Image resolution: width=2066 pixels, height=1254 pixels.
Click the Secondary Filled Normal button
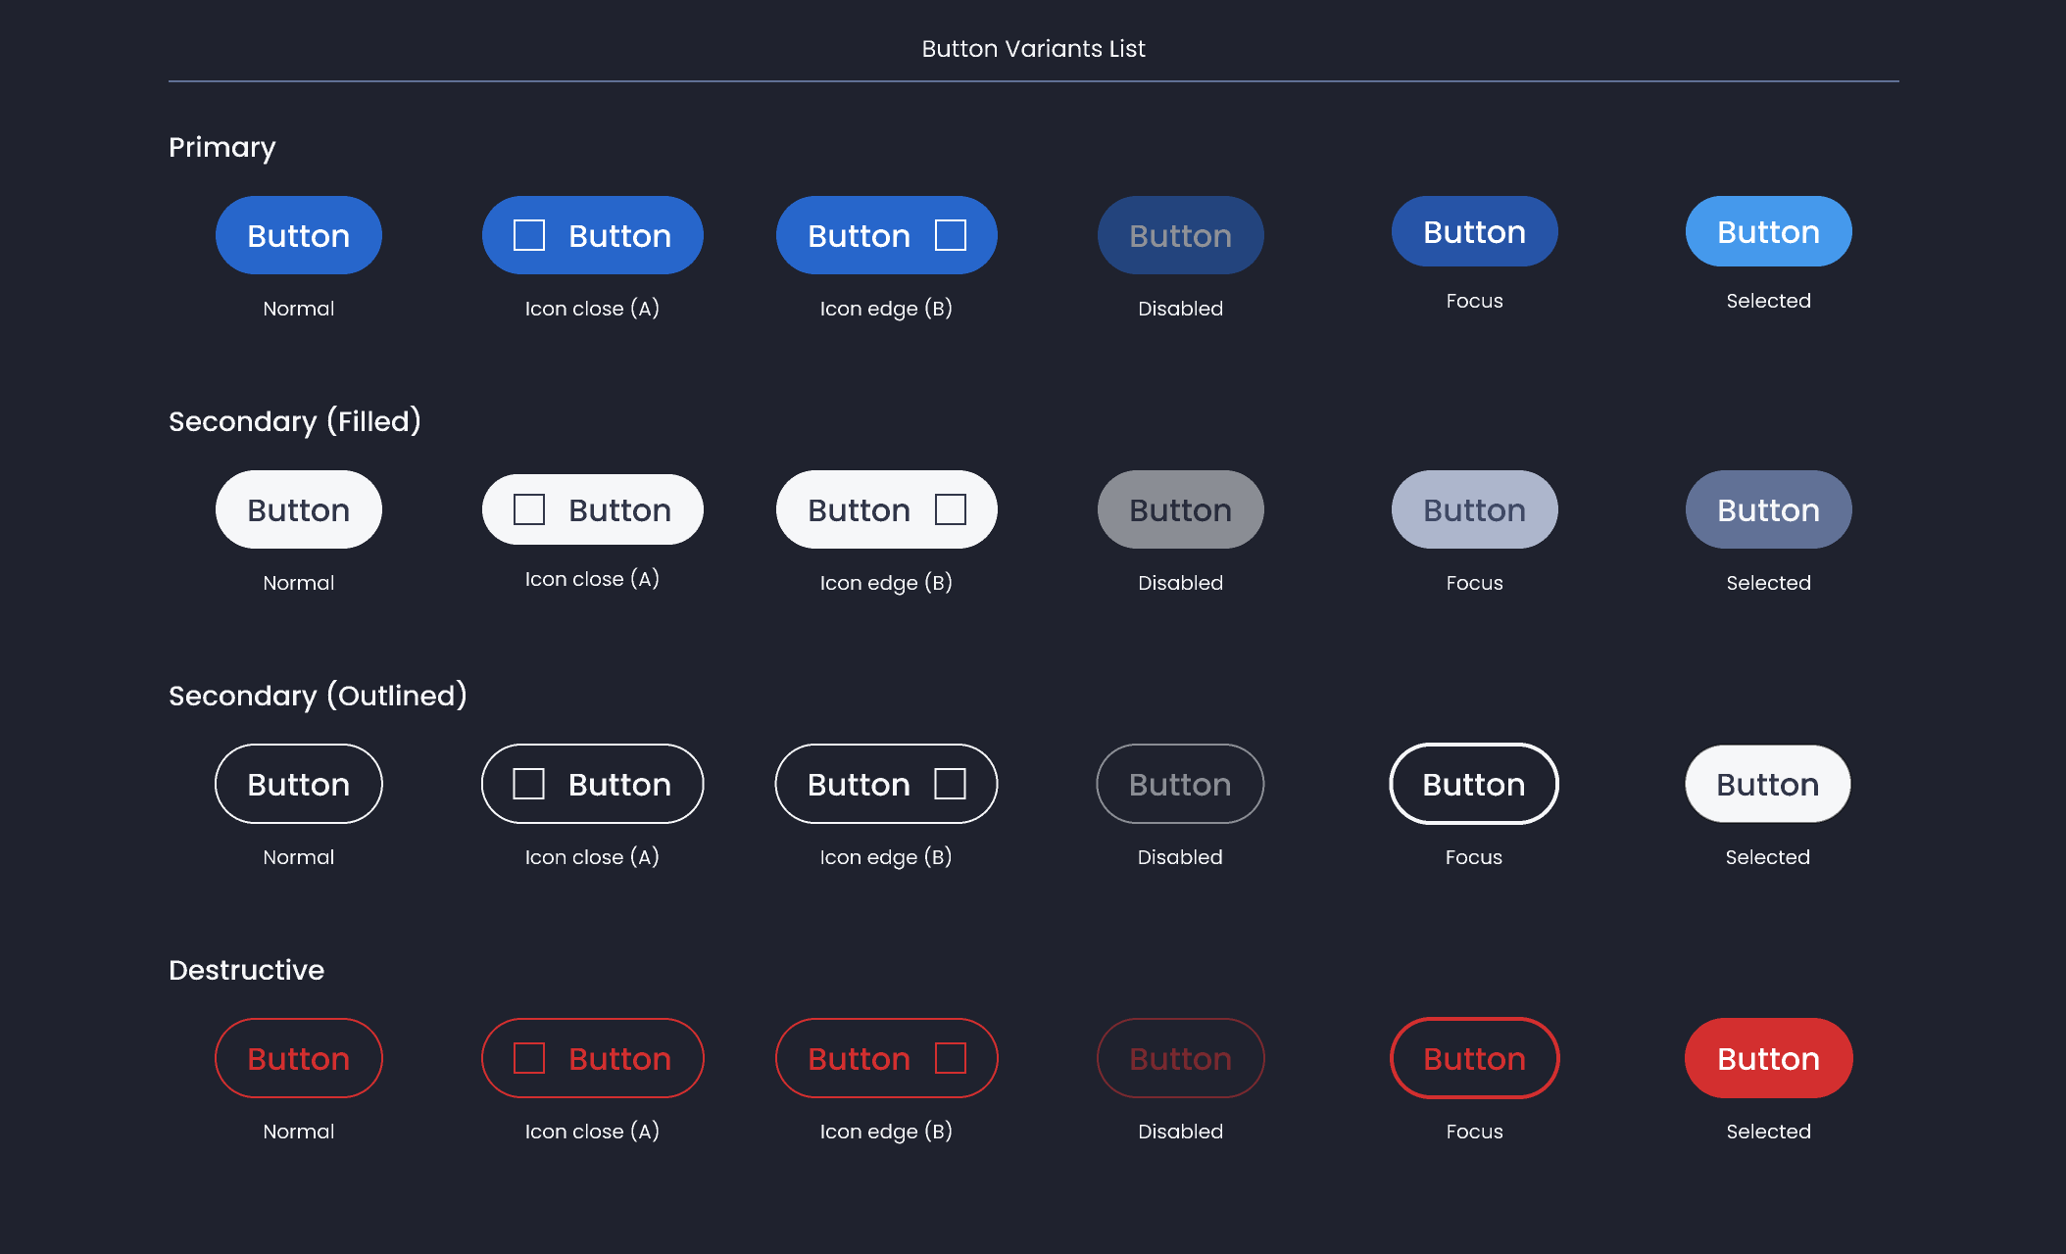tap(298, 509)
